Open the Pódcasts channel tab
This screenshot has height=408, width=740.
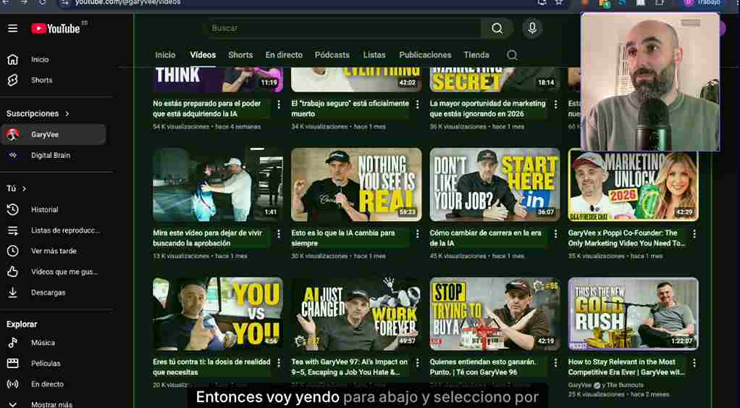[332, 55]
